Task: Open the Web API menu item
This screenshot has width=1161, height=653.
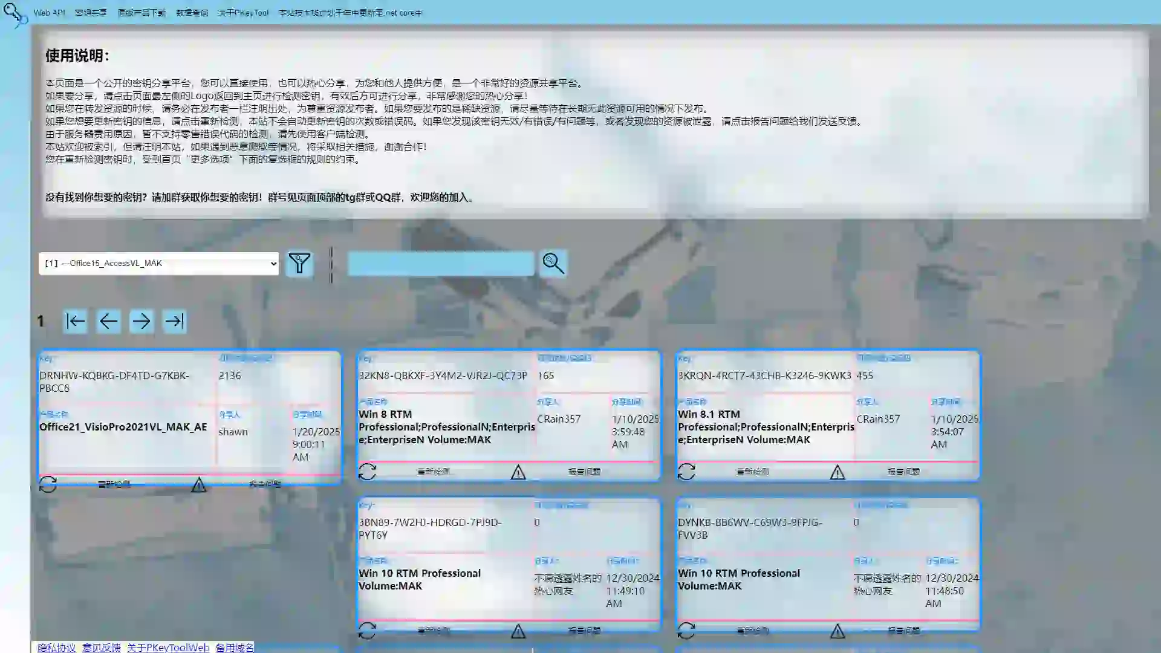Action: tap(49, 12)
